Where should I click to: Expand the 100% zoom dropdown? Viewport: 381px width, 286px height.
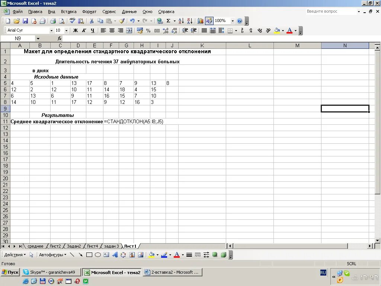233,21
